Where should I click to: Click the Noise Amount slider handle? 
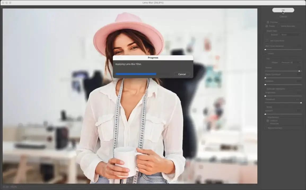pos(265,114)
